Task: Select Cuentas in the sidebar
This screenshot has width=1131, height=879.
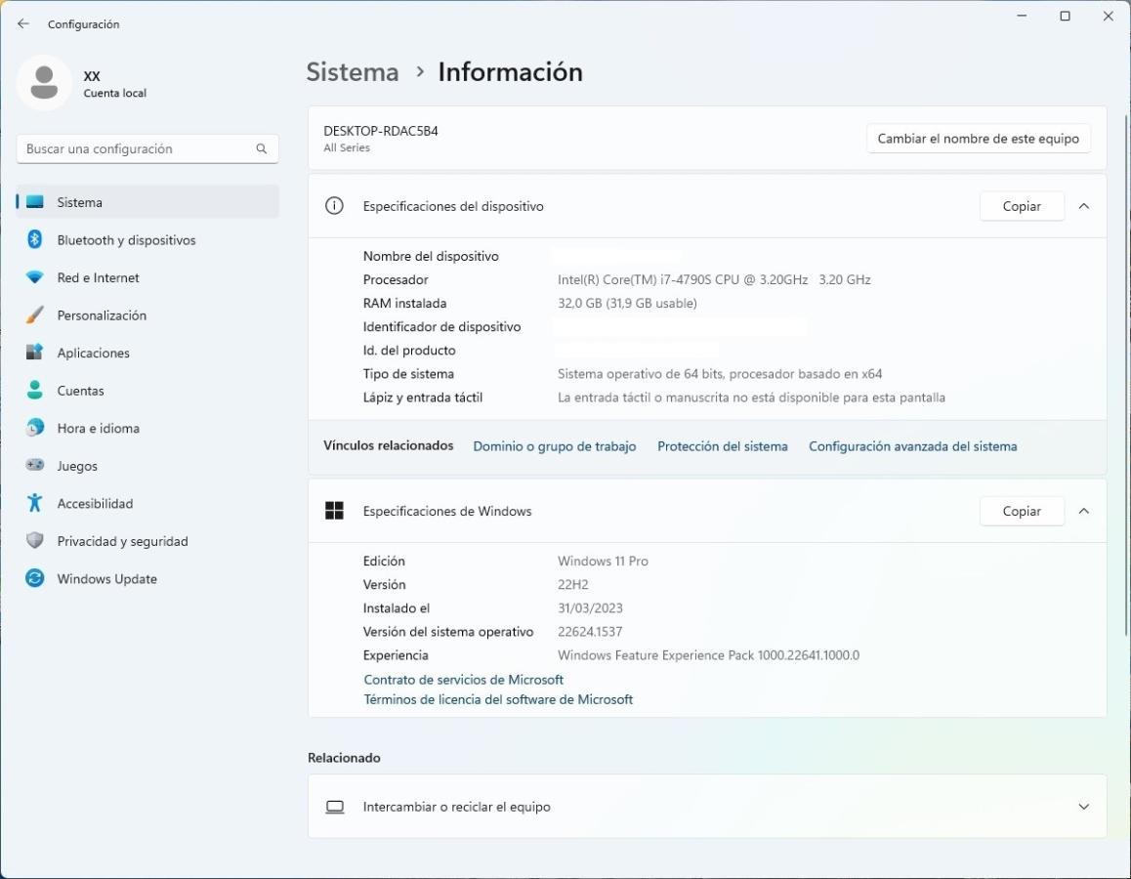Action: 80,391
